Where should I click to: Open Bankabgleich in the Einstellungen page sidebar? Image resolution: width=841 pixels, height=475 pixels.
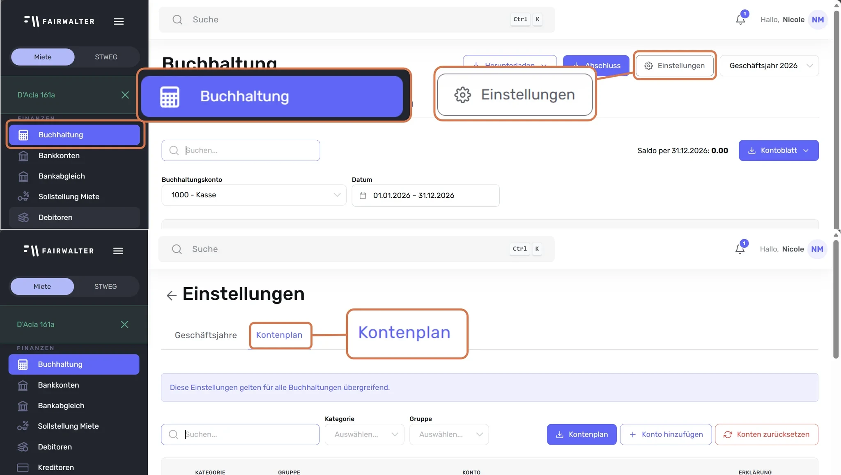(74, 406)
